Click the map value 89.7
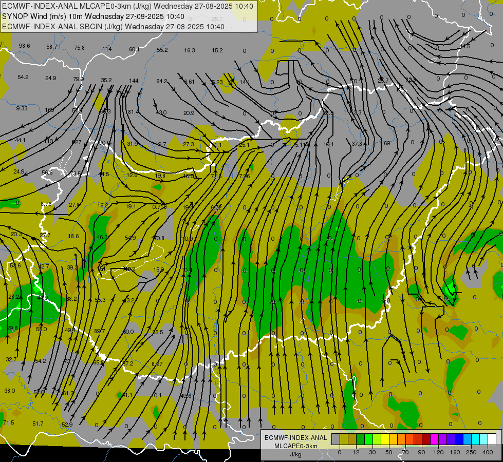This screenshot has width=503, height=462. tap(100, 331)
